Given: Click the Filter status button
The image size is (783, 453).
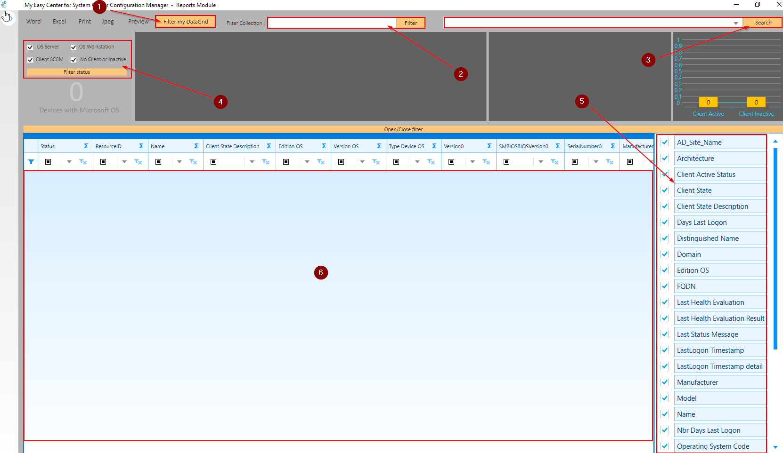Looking at the screenshot, I should (x=77, y=72).
